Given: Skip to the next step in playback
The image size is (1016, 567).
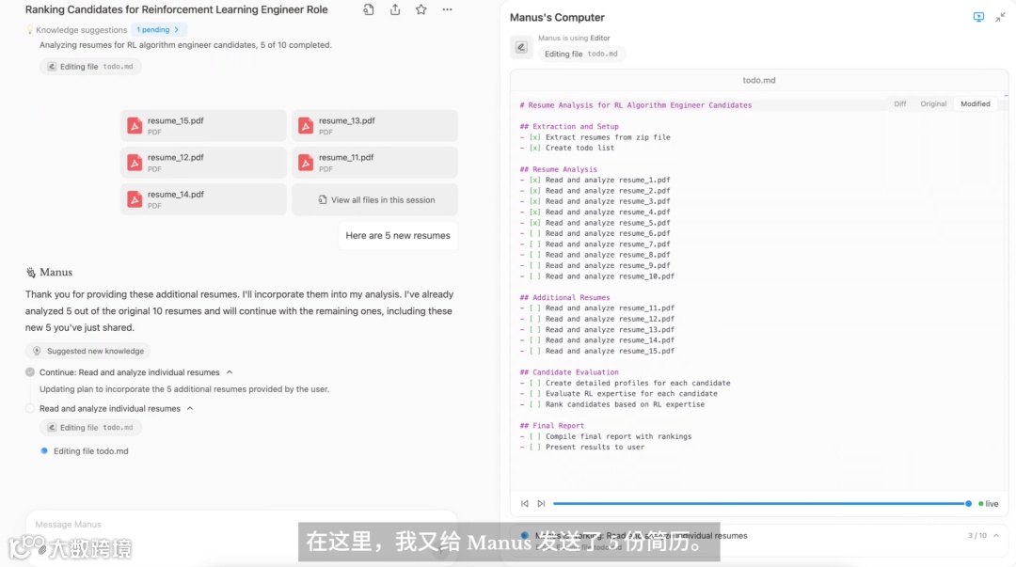Looking at the screenshot, I should [541, 503].
